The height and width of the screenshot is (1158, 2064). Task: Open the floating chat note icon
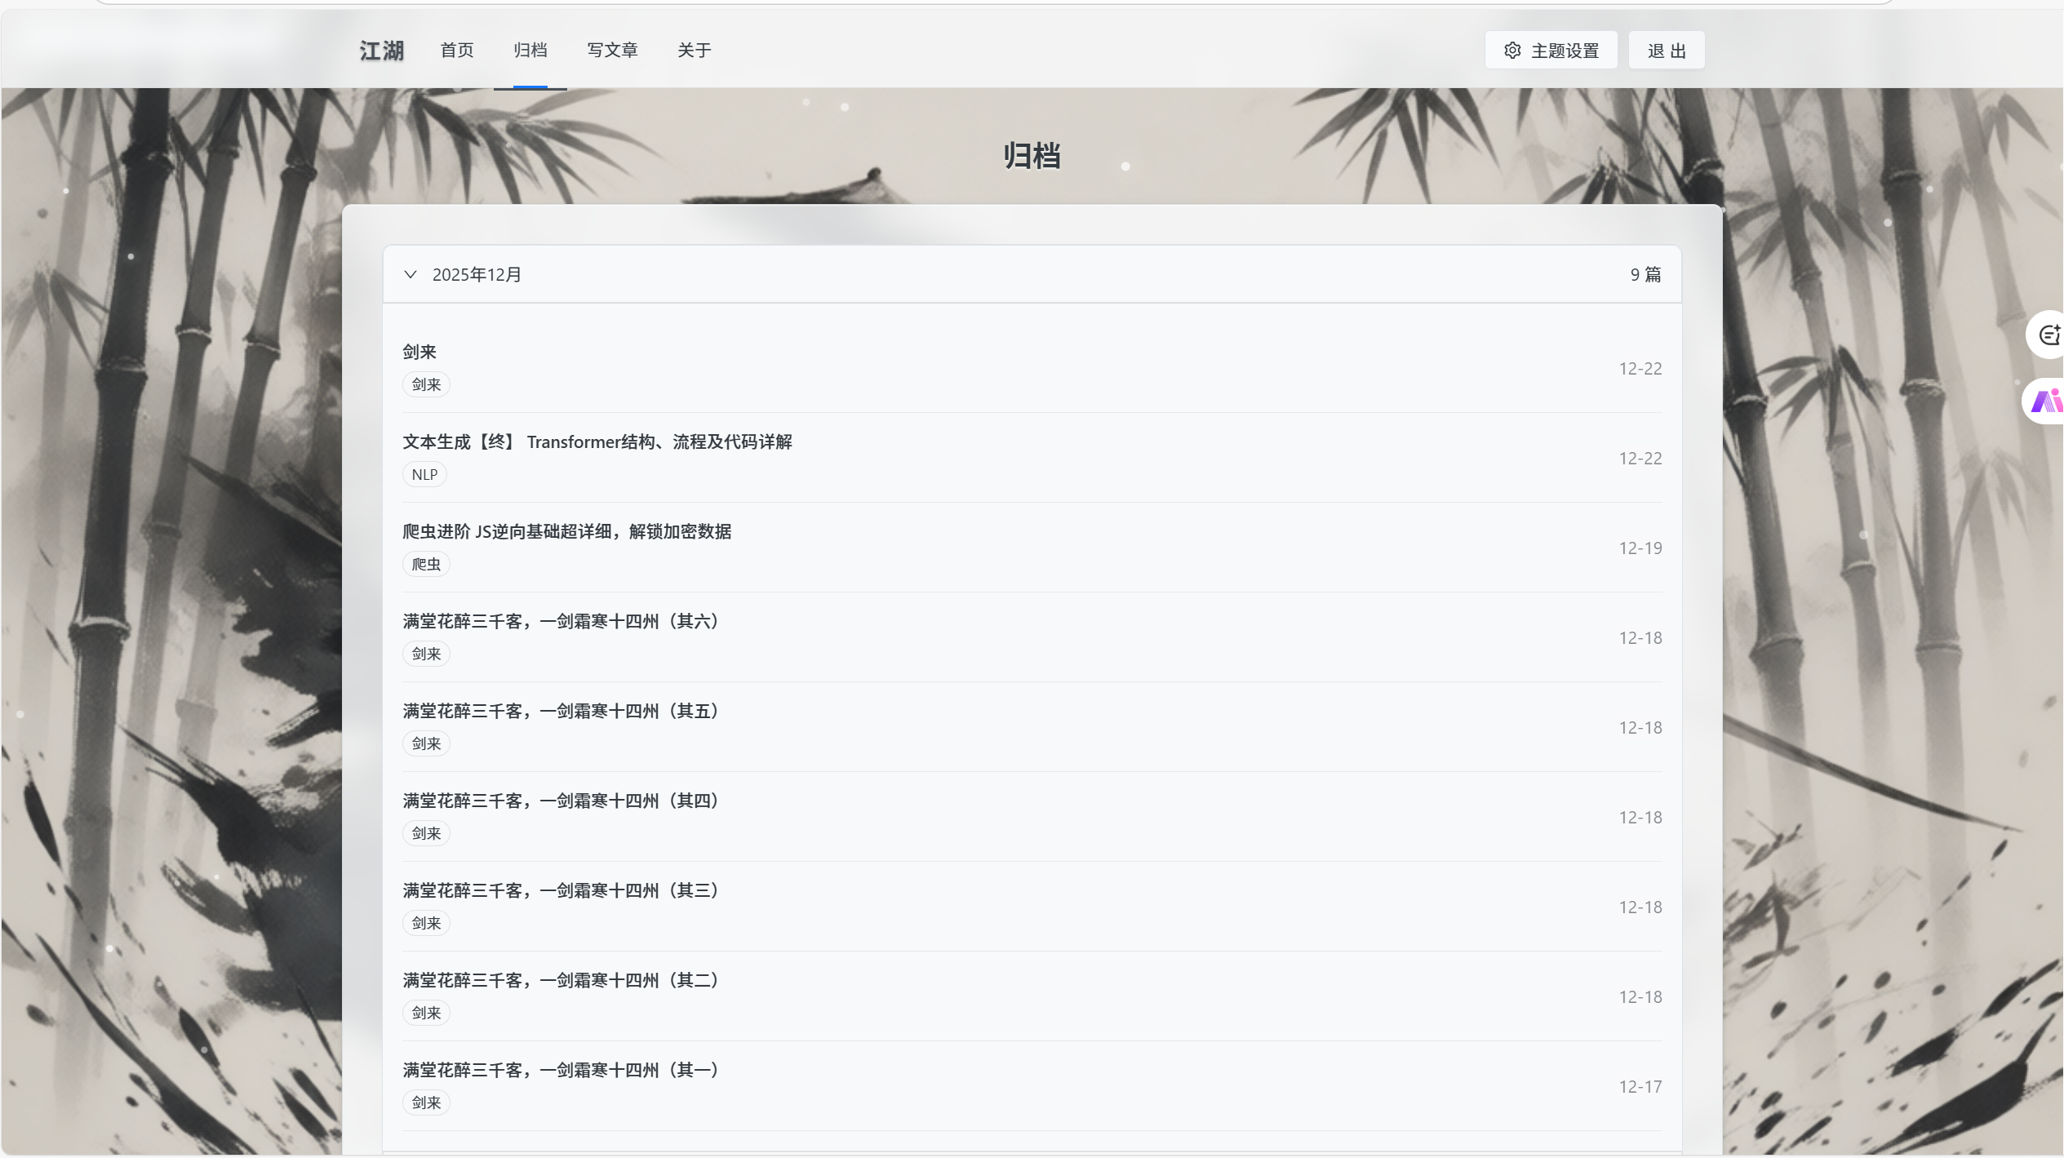point(2048,335)
